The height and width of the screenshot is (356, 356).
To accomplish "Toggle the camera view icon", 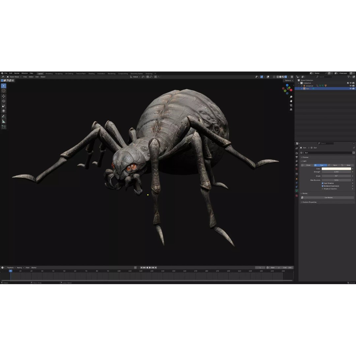I will tap(291, 105).
